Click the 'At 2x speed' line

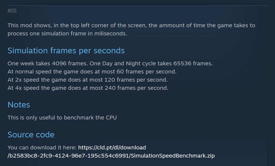click(88, 80)
